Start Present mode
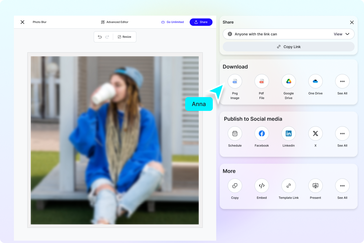The height and width of the screenshot is (243, 364). (x=315, y=186)
